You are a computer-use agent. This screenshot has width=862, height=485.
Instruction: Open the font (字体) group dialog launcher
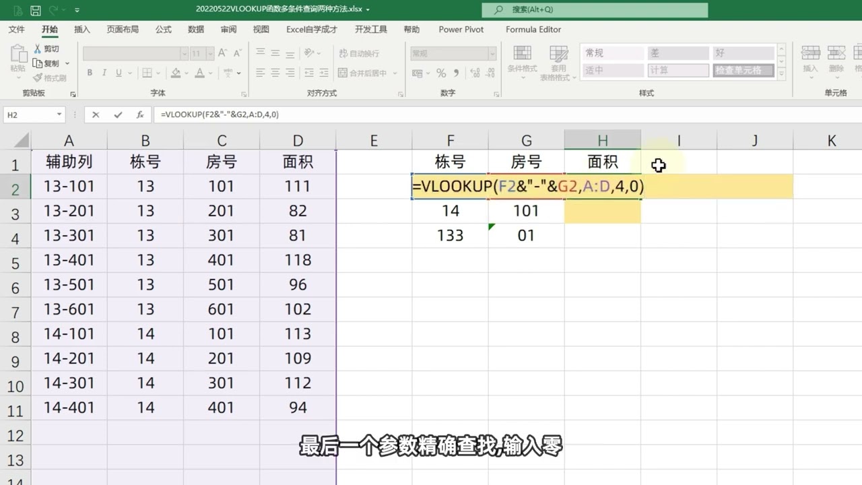click(242, 94)
